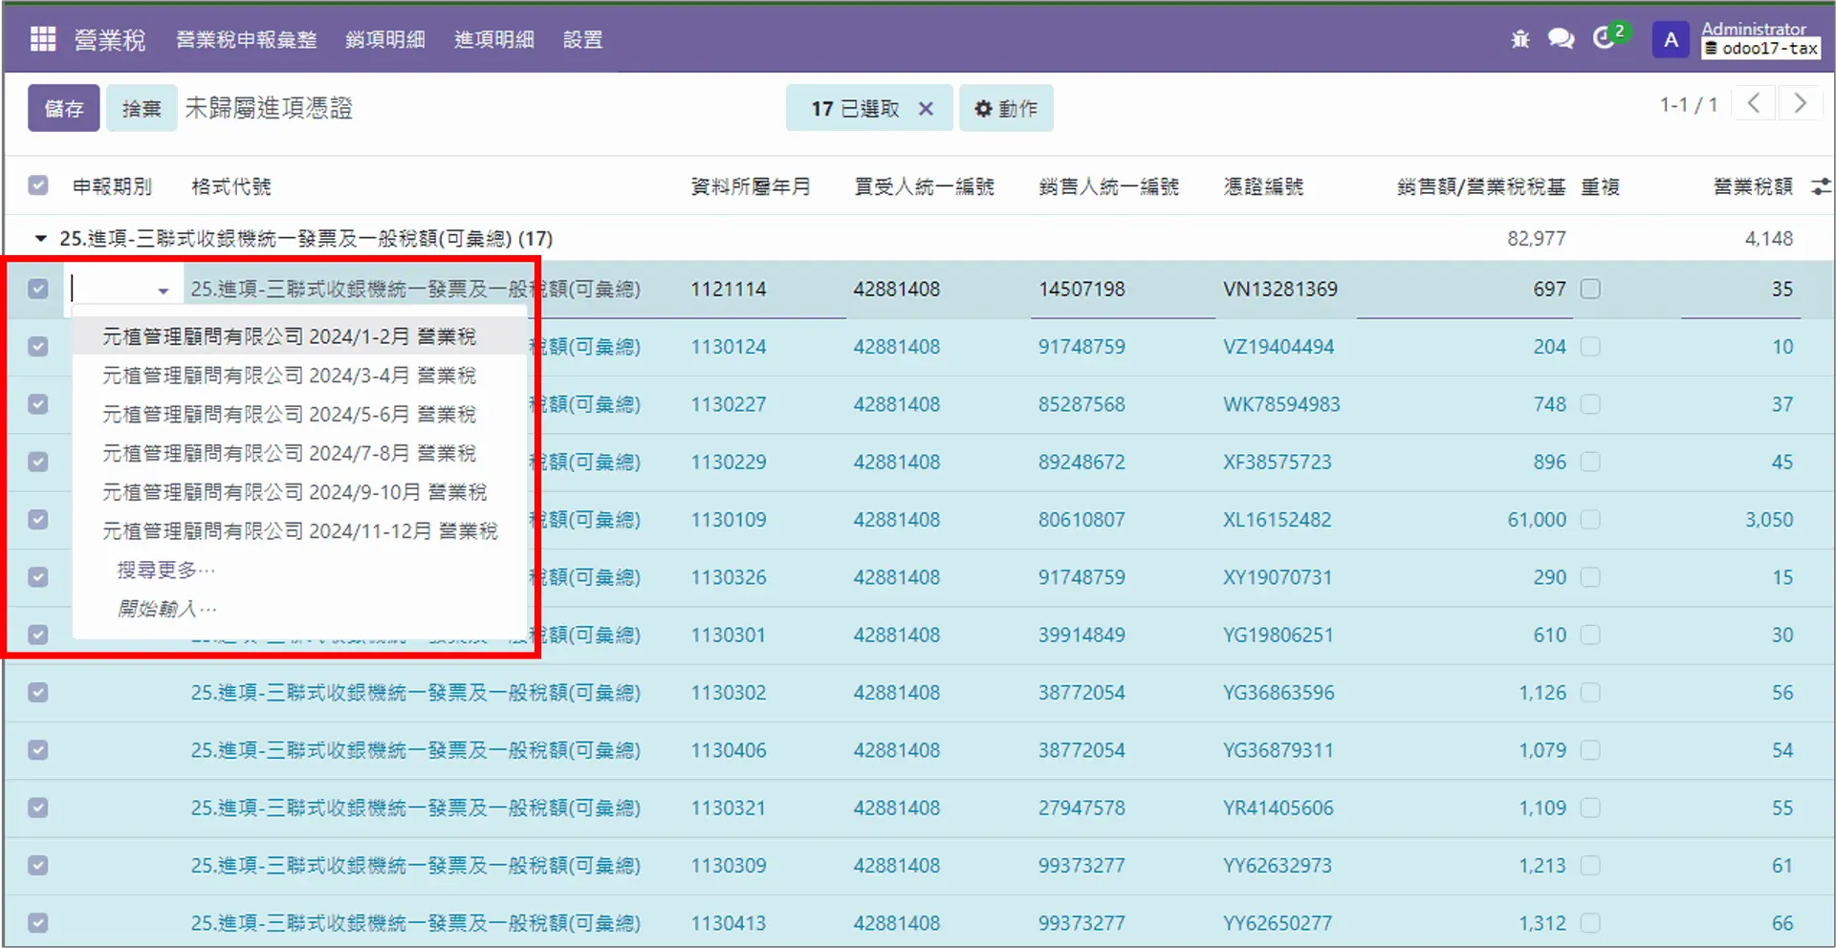Click pager text 1-1 / 1
This screenshot has height=948, width=1836.
pyautogui.click(x=1689, y=104)
